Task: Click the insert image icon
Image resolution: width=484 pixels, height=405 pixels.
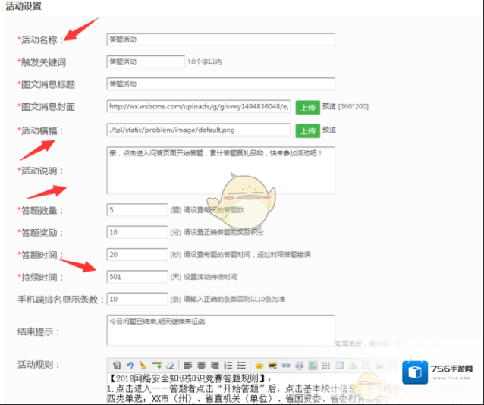Action: 272,365
